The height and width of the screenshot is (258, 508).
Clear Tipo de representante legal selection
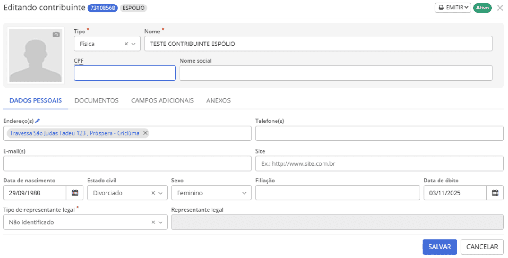tap(153, 222)
